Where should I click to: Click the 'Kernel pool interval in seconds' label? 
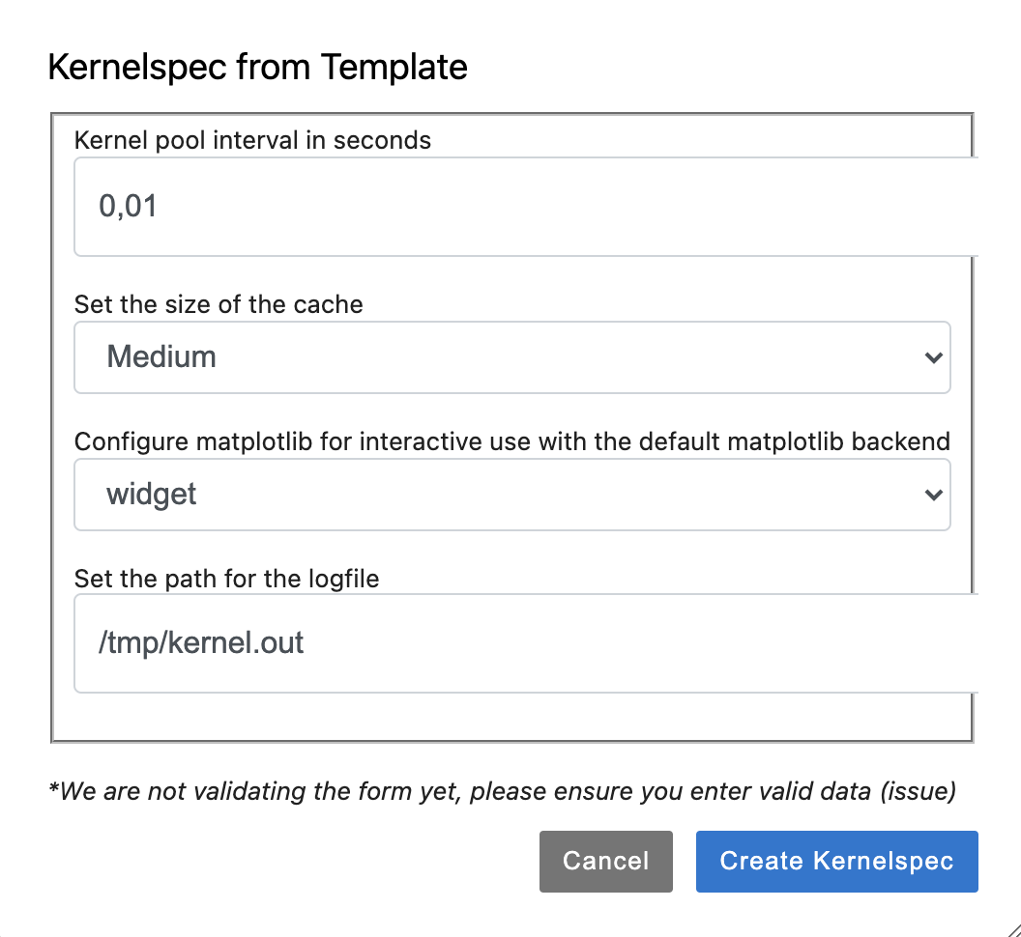[x=252, y=140]
